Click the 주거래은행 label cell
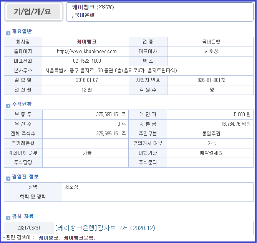This screenshot has width=257, height=243. coord(23,143)
